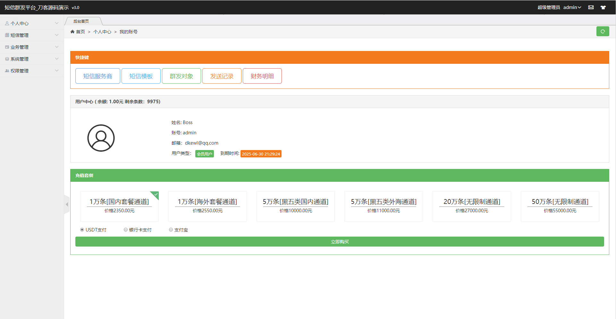Click the green 会员用户 user type badge
This screenshot has width=616, height=319.
click(204, 154)
